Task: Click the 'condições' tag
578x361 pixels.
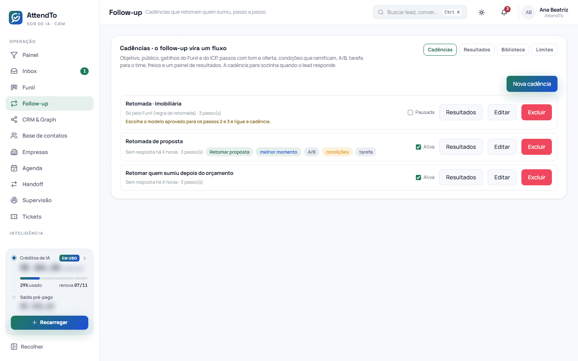Action: pos(337,152)
